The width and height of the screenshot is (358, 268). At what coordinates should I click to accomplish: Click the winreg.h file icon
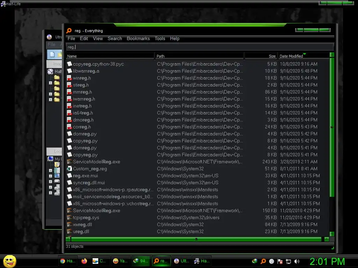point(70,78)
